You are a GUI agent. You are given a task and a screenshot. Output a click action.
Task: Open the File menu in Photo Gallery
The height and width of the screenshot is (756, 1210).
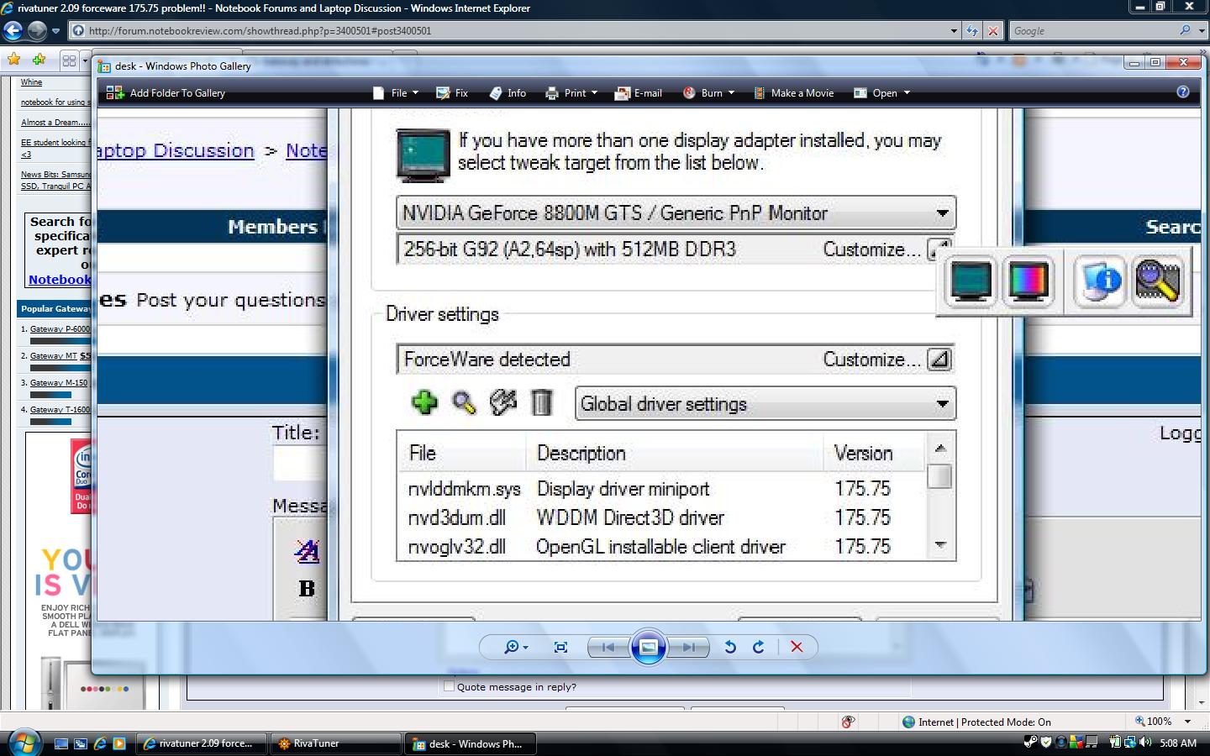(395, 93)
